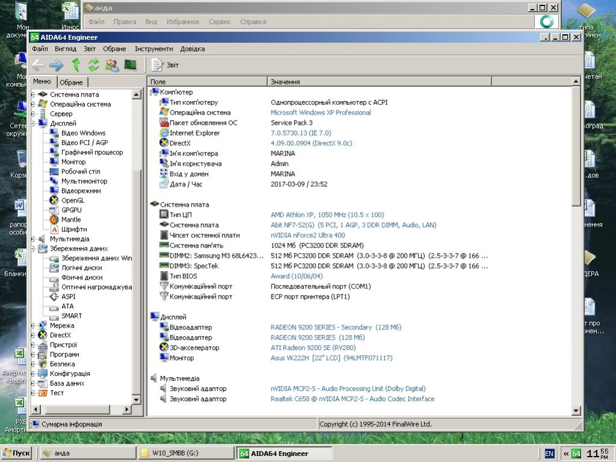Viewport: 616px width, 462px height.
Task: Open the users toolbar icon
Action: click(x=112, y=65)
